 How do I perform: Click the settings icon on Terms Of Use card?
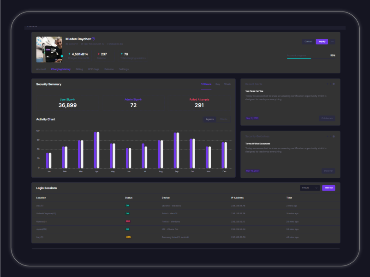pyautogui.click(x=334, y=136)
